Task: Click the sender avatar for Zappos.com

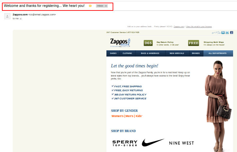Action: click(x=7, y=16)
